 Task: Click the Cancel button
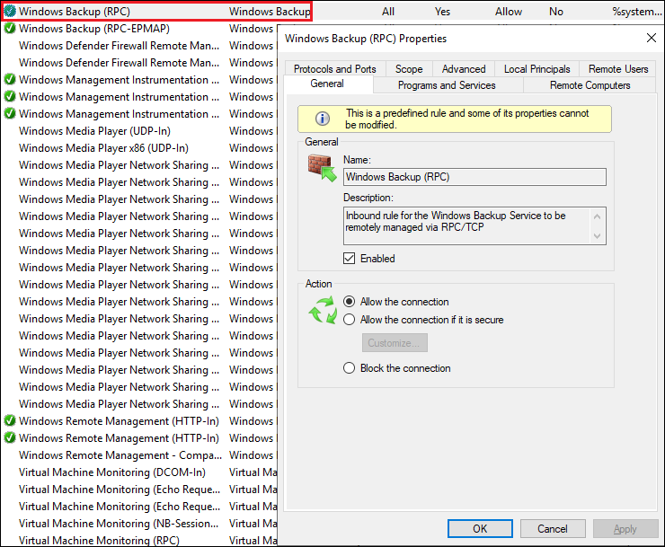[552, 529]
